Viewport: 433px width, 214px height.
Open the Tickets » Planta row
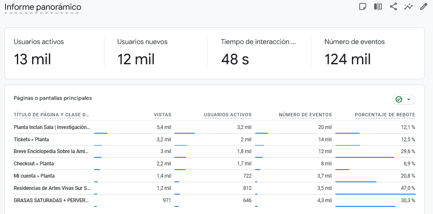[x=31, y=140]
